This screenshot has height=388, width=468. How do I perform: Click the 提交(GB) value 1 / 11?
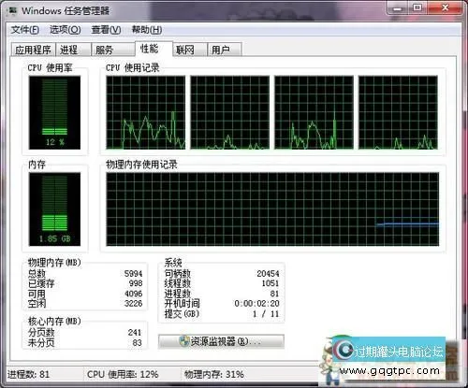point(266,314)
